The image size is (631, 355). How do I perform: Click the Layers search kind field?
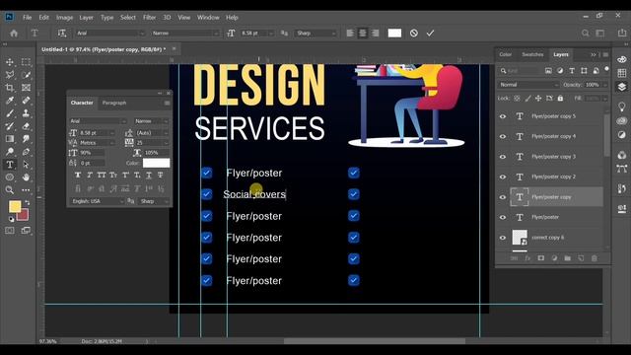point(520,71)
